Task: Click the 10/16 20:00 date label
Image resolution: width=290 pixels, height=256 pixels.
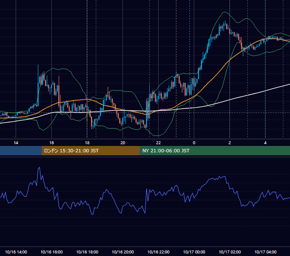Action: pyautogui.click(x=123, y=252)
